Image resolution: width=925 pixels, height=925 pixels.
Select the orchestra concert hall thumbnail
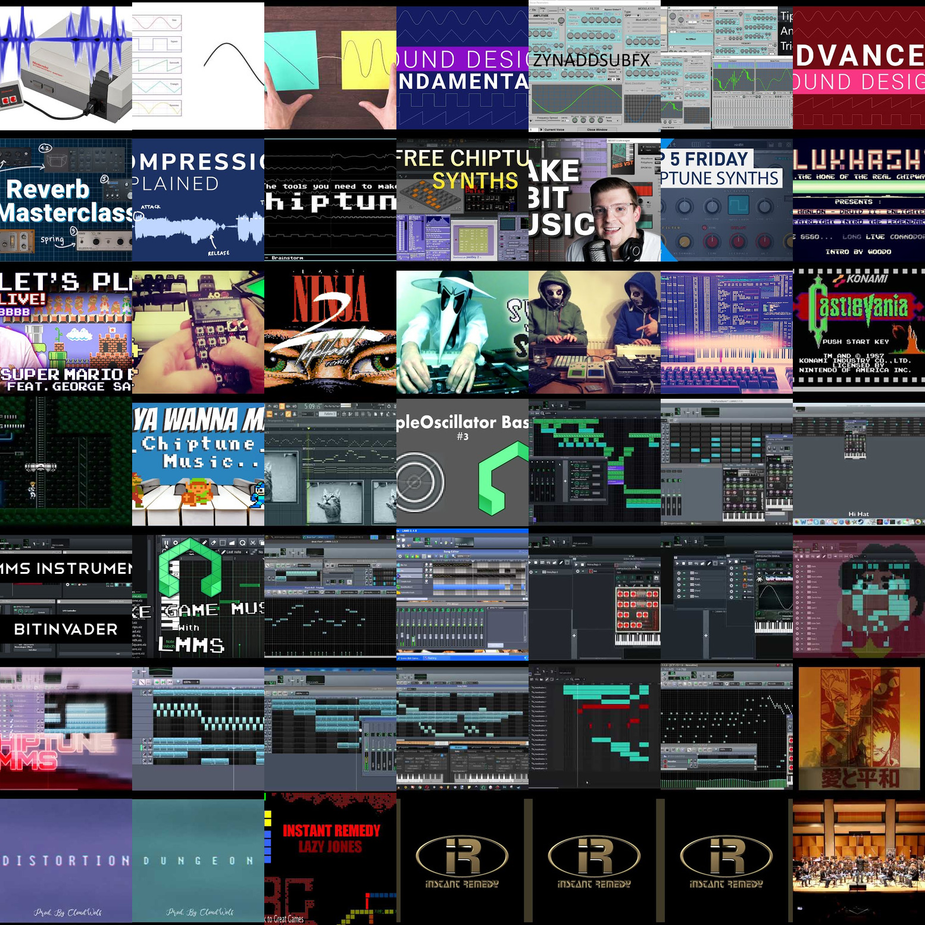click(x=859, y=861)
